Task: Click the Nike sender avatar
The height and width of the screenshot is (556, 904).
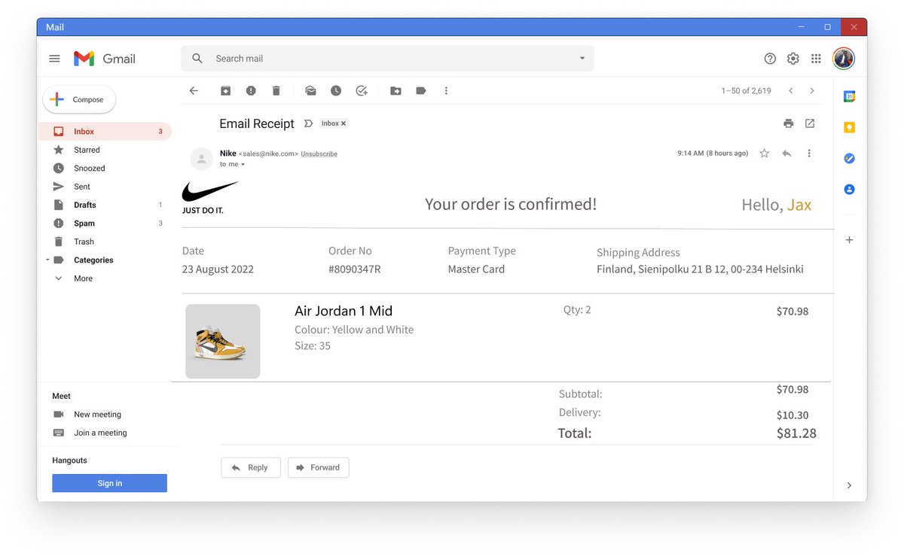Action: pyautogui.click(x=201, y=159)
